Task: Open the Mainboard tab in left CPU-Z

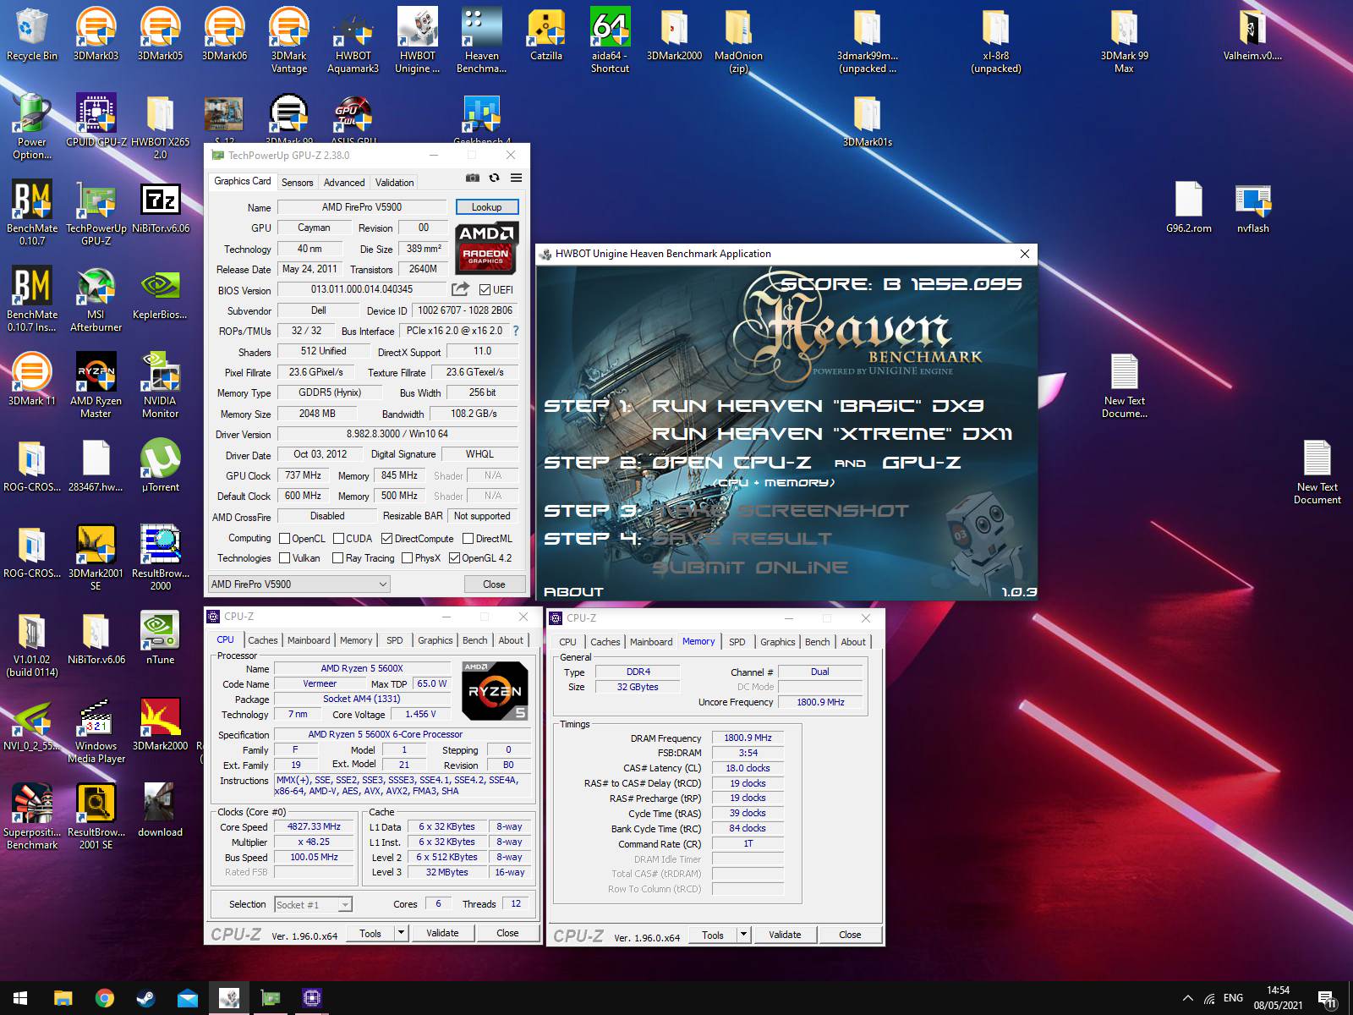Action: coord(309,640)
